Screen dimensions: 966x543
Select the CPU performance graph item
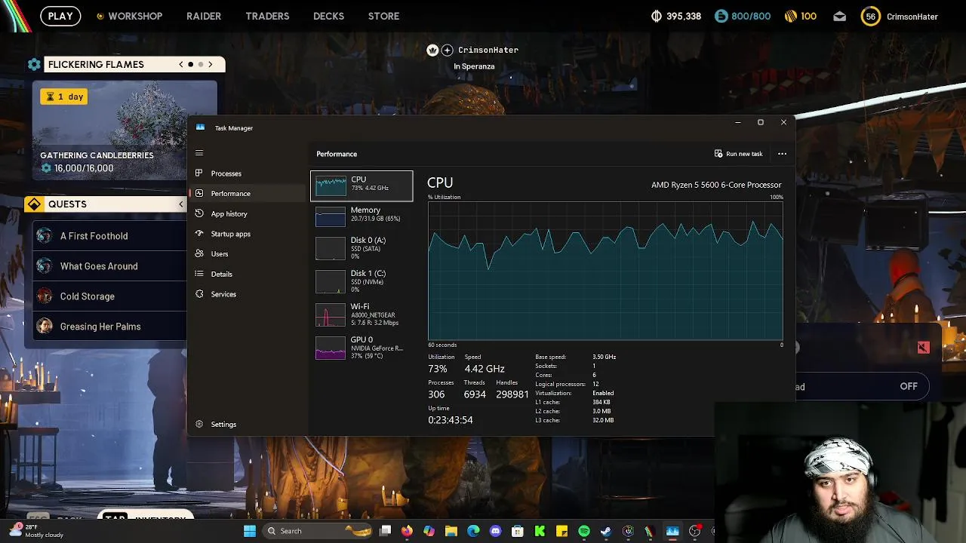pyautogui.click(x=361, y=186)
